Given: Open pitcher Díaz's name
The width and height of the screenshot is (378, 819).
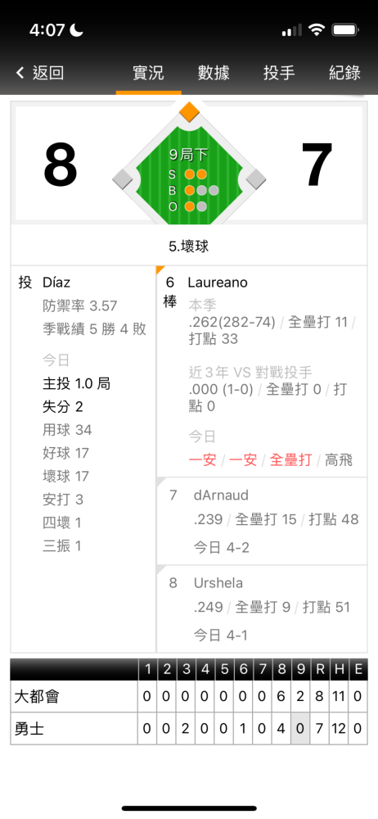Looking at the screenshot, I should (56, 283).
